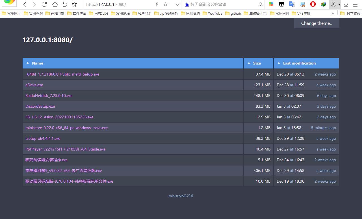This screenshot has width=362, height=219.
Task: Sort by Last modification column header
Action: pos(299,63)
